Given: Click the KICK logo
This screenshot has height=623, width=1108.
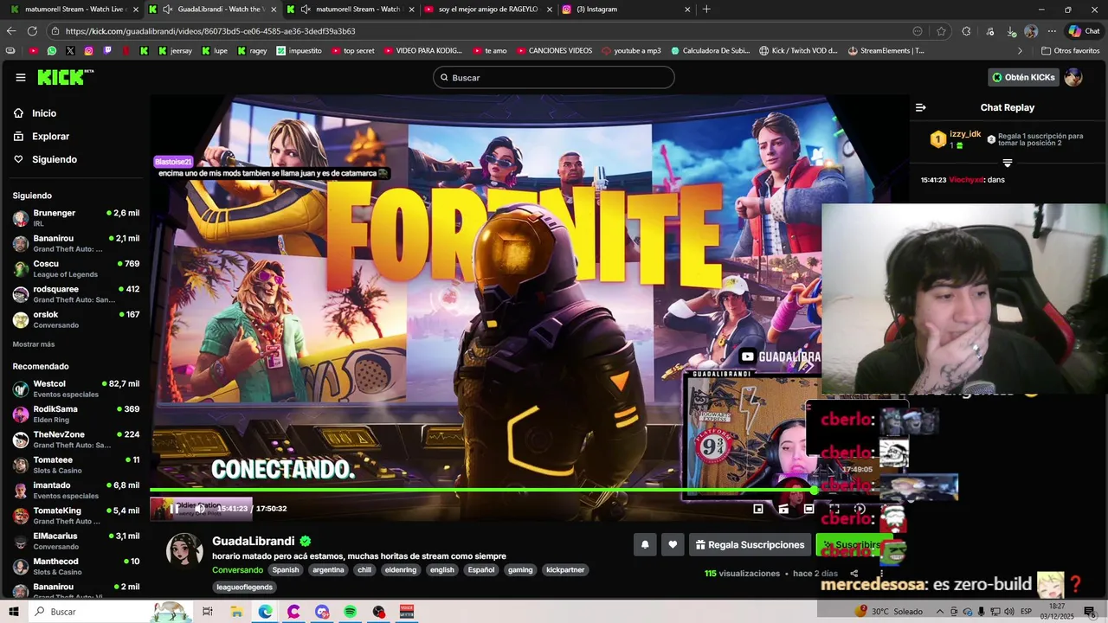Looking at the screenshot, I should (x=65, y=78).
